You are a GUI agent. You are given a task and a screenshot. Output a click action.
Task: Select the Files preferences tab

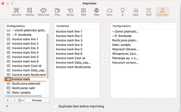[x=57, y=12]
